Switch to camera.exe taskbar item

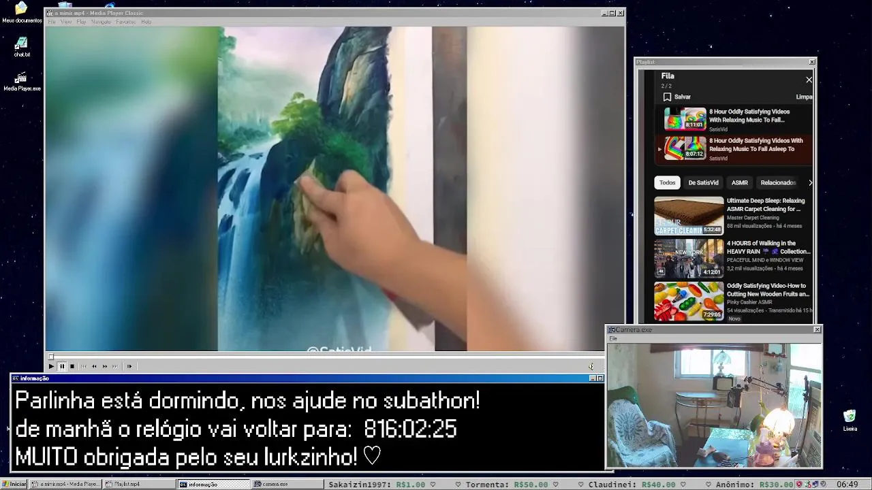(287, 484)
